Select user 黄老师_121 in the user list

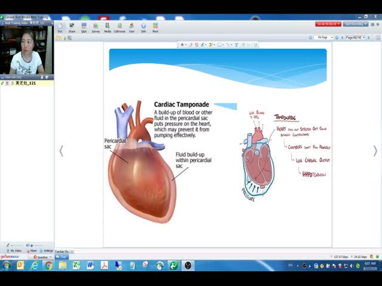(x=27, y=83)
